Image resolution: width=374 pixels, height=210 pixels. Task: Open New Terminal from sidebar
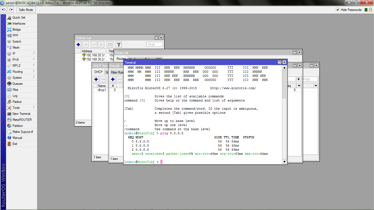pos(21,114)
